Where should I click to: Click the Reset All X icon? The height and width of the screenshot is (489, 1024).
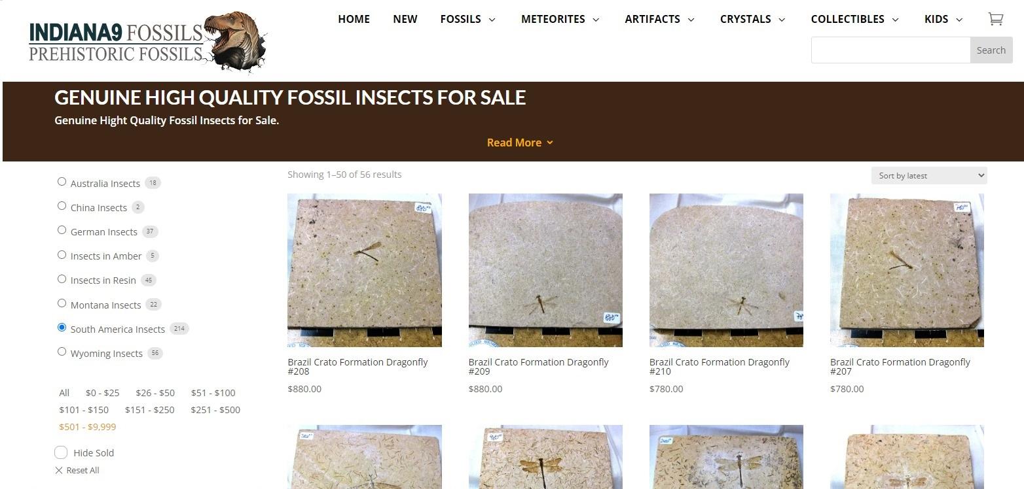point(59,471)
